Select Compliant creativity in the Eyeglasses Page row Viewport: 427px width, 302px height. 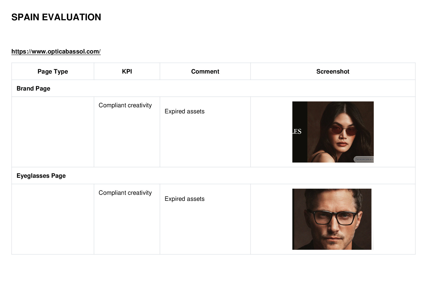tap(125, 193)
